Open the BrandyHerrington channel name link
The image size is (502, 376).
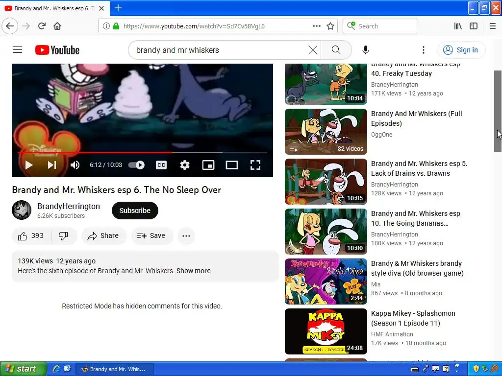click(x=69, y=206)
